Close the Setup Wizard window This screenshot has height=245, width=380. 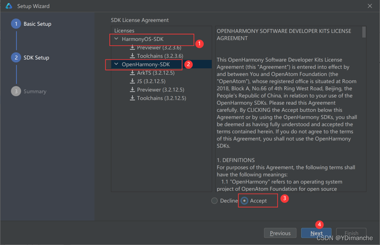point(370,6)
